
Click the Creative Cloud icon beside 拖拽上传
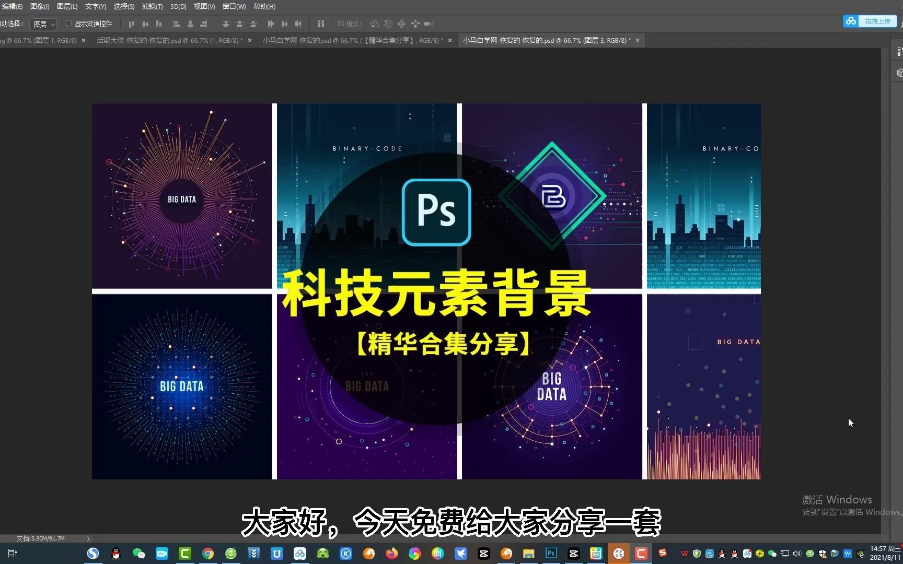pos(851,21)
